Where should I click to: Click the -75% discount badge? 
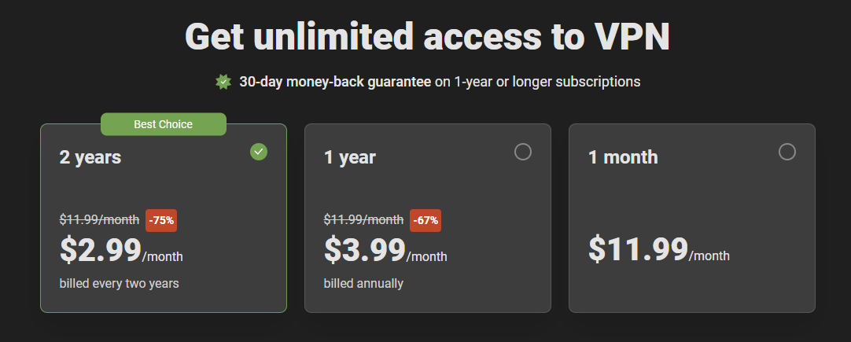(x=161, y=221)
